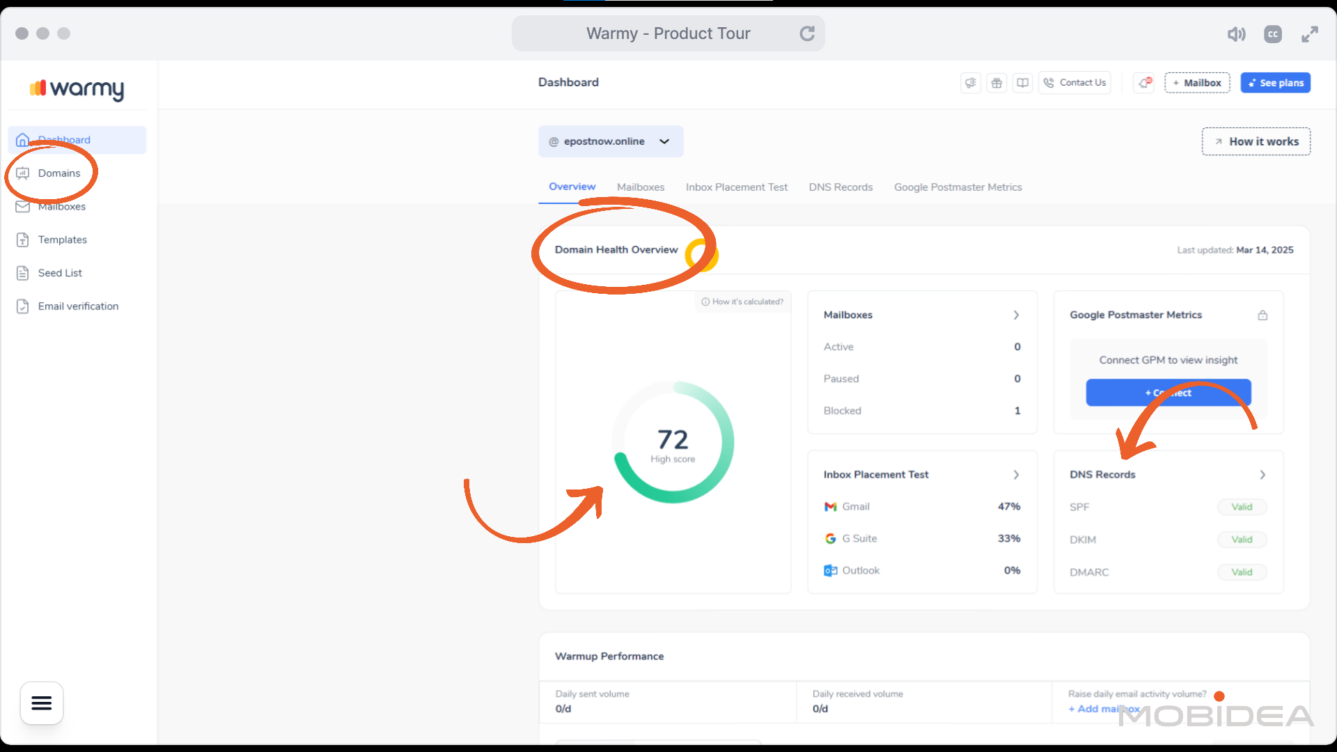Click the Email verification sidebar icon

click(23, 306)
